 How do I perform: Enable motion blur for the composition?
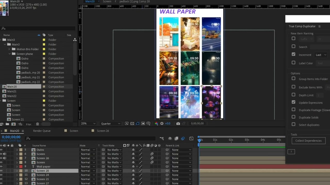coord(183,138)
